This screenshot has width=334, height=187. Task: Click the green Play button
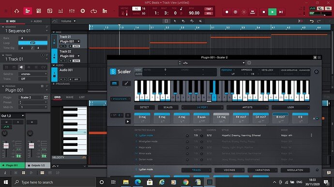coord(272,12)
